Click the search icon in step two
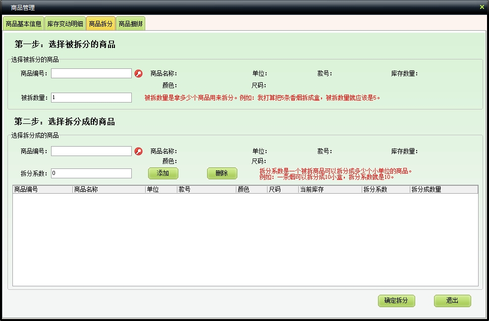This screenshot has height=321, width=489. tap(139, 152)
